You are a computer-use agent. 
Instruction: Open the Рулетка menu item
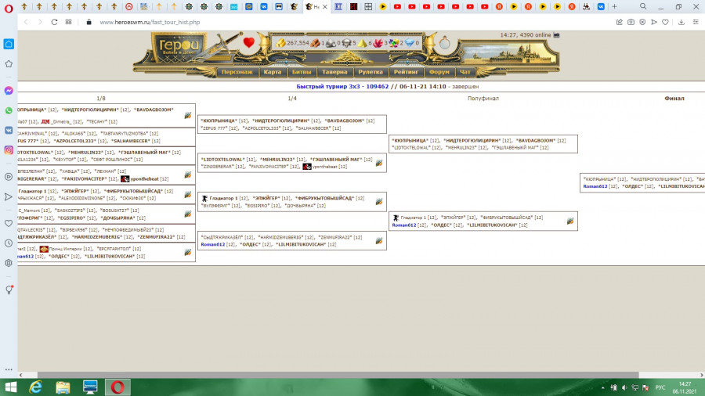[x=371, y=72]
